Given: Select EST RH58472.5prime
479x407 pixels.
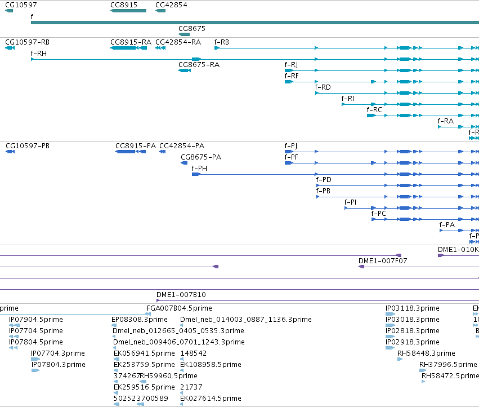Looking at the screenshot, I should coord(450,376).
